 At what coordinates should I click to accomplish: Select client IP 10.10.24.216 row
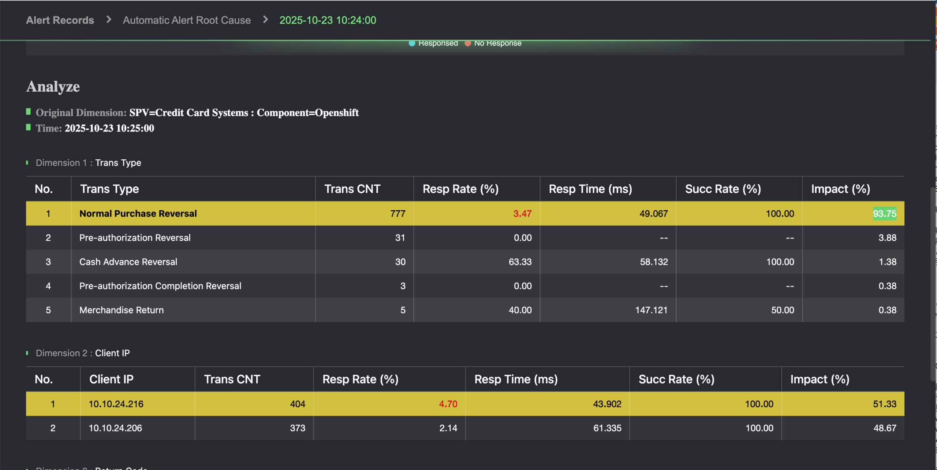[116, 404]
